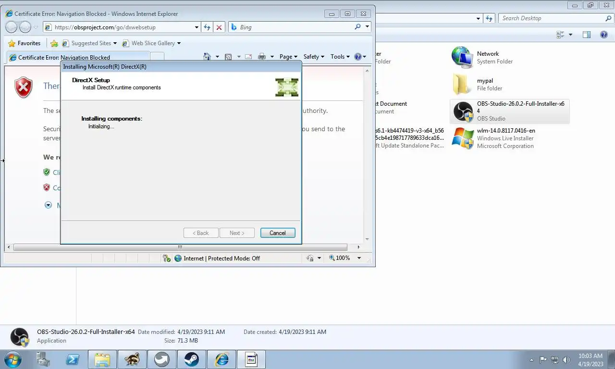Open Suggested Sites in favorites bar
Viewport: 615px width, 369px height.
90,43
